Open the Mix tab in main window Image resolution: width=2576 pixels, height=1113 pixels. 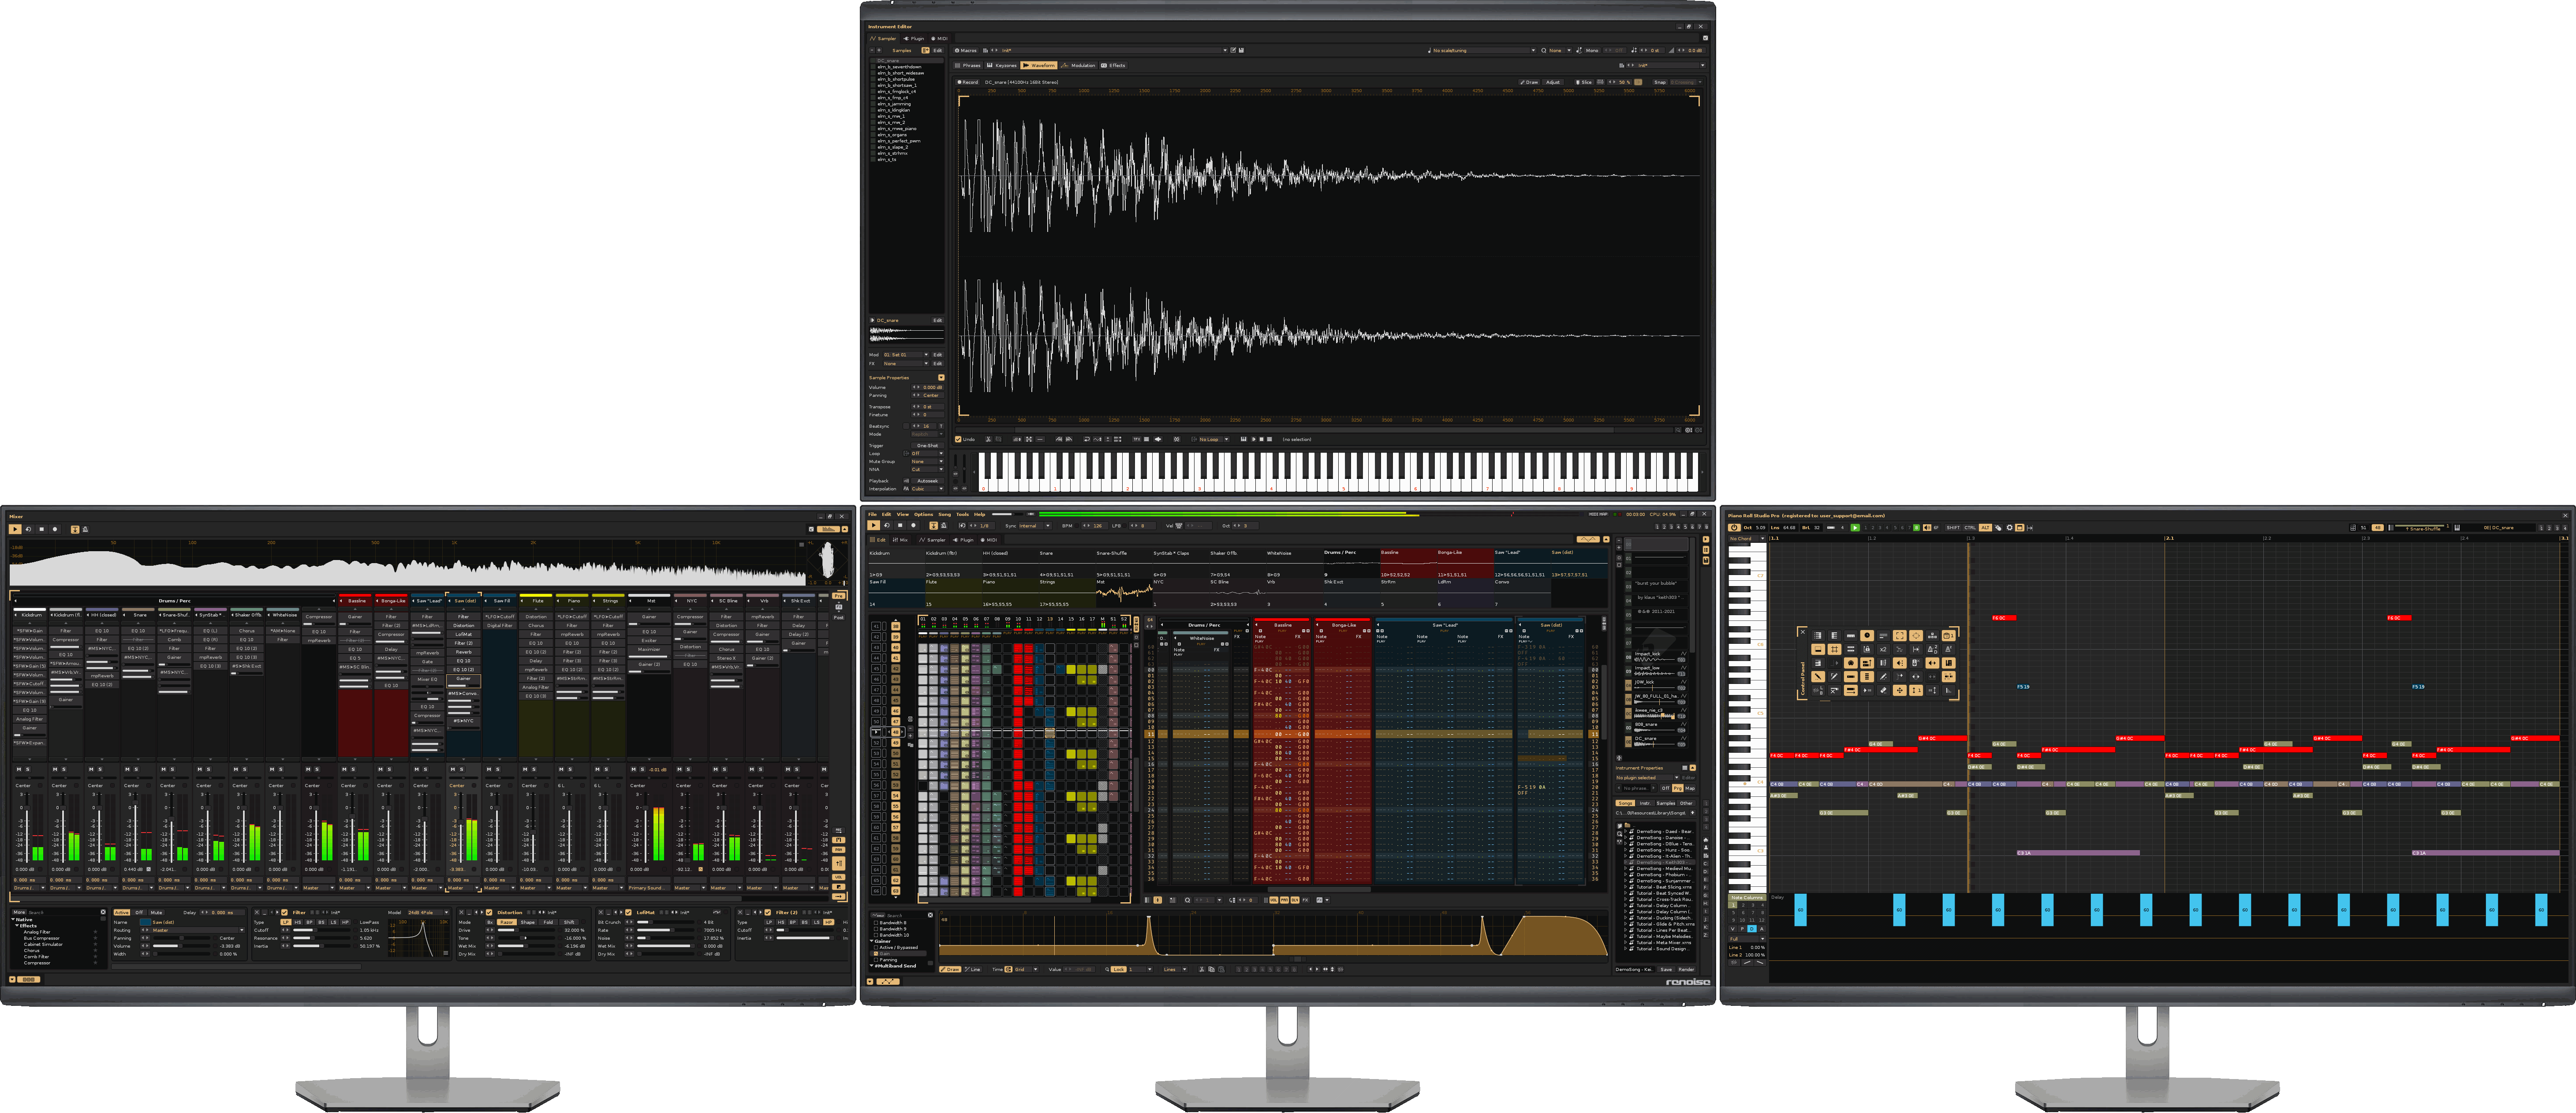pyautogui.click(x=900, y=540)
